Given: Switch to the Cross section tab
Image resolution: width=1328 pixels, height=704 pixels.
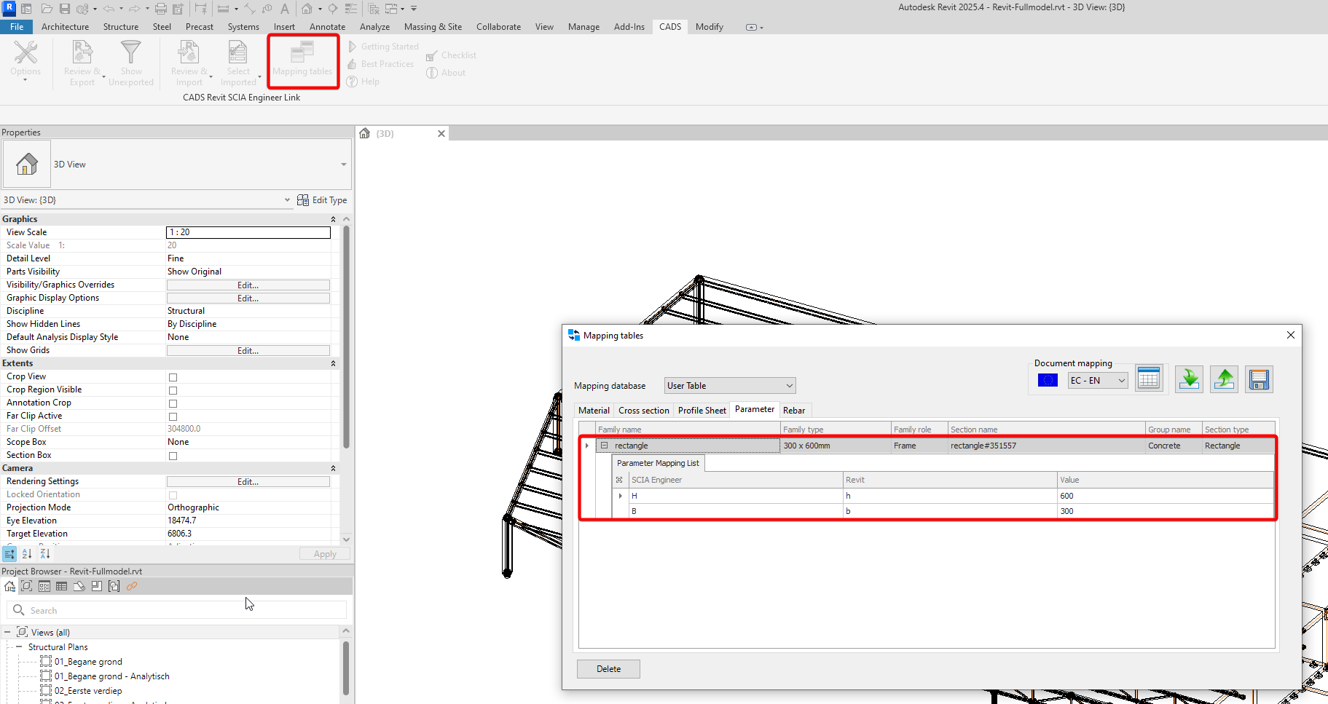Looking at the screenshot, I should (x=643, y=411).
